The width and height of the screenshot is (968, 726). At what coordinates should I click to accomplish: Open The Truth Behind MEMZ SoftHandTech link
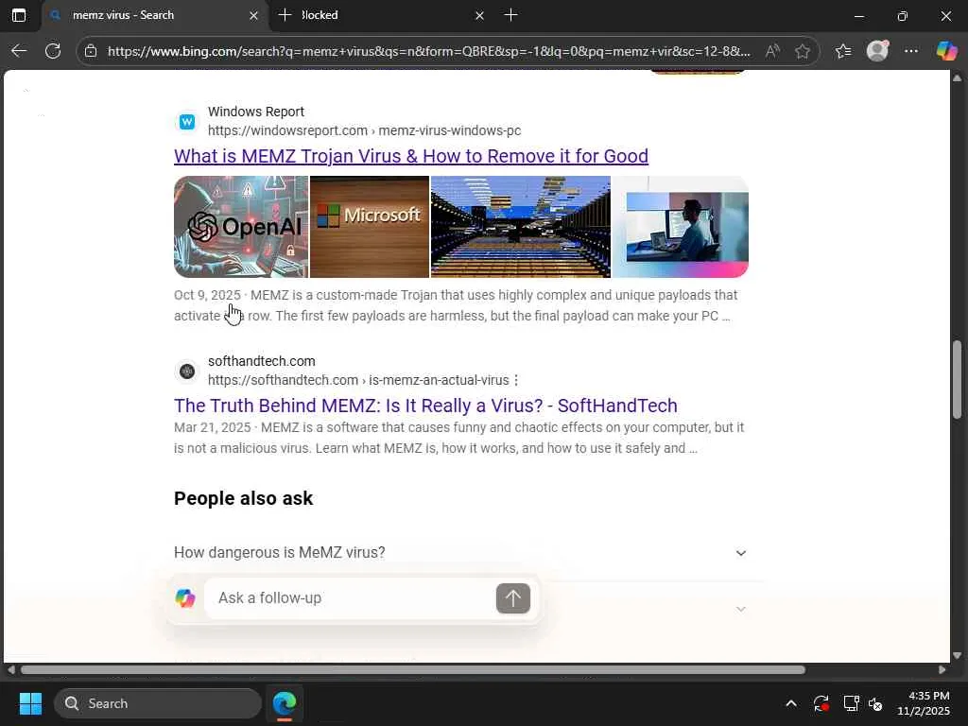coord(425,406)
